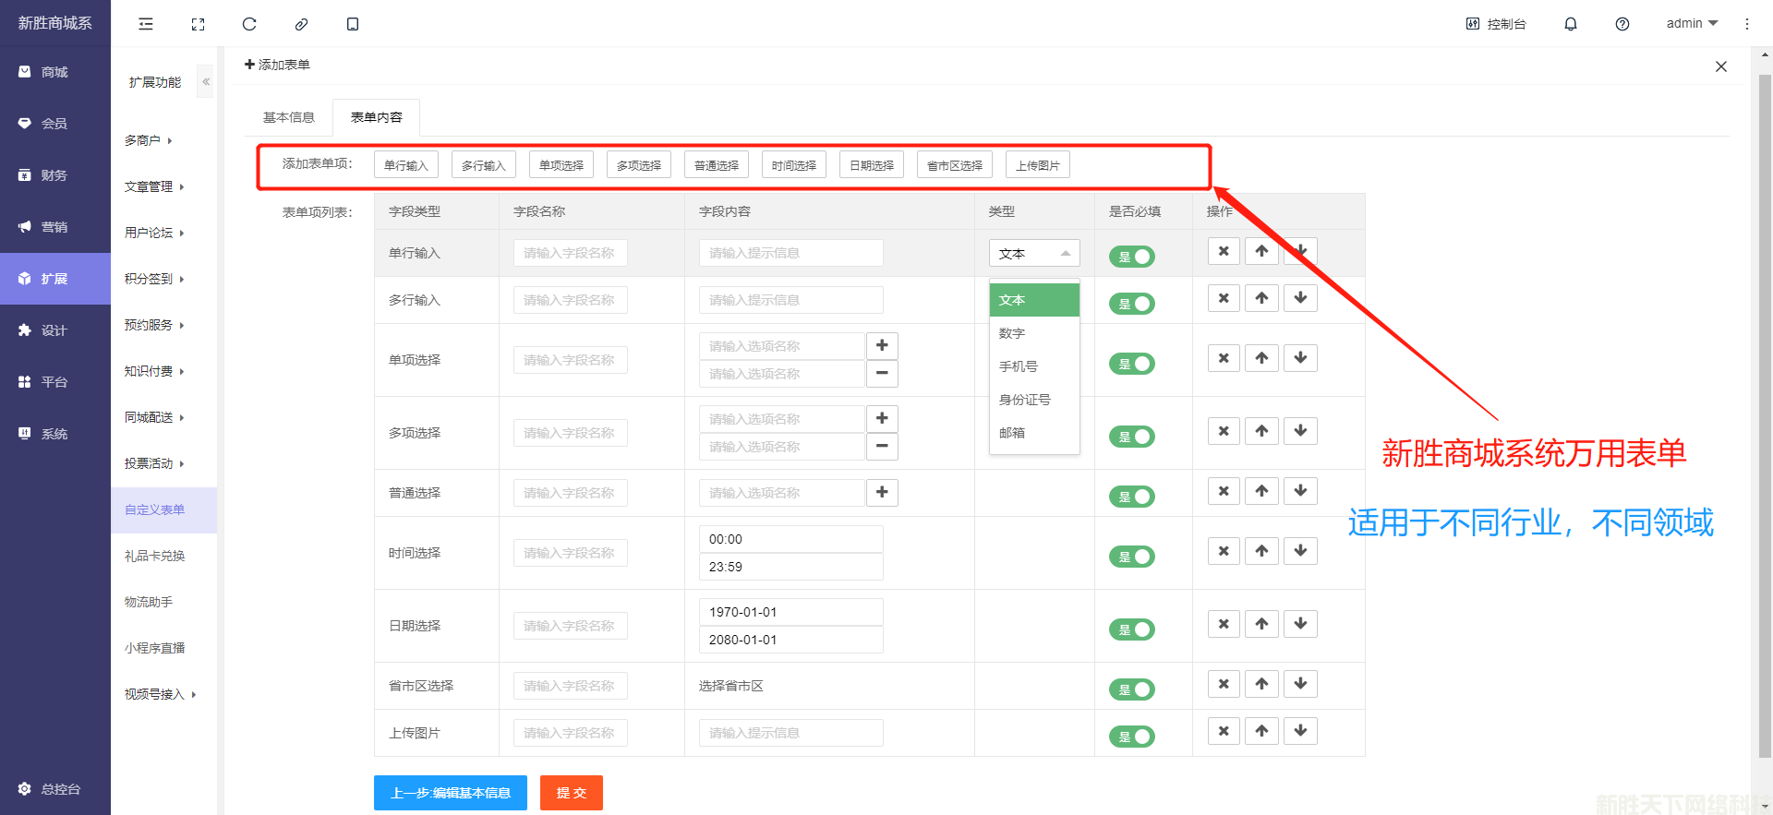Toggle fullscreen mode icon in top toolbar
This screenshot has height=815, width=1773.
198,24
